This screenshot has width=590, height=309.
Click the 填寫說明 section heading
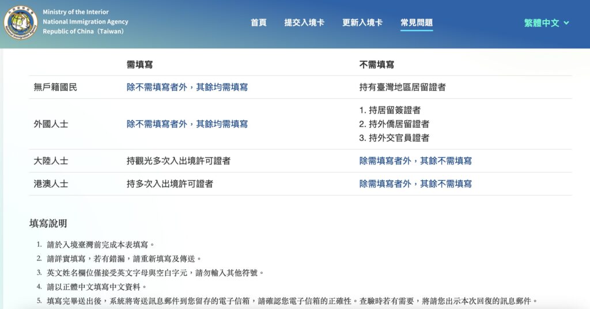(48, 223)
